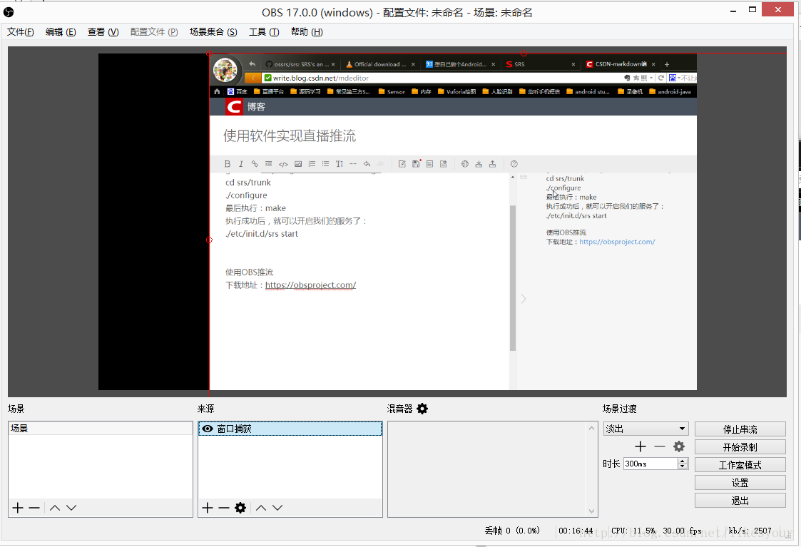
Task: Click the 时长 300ms duration field
Action: point(651,464)
